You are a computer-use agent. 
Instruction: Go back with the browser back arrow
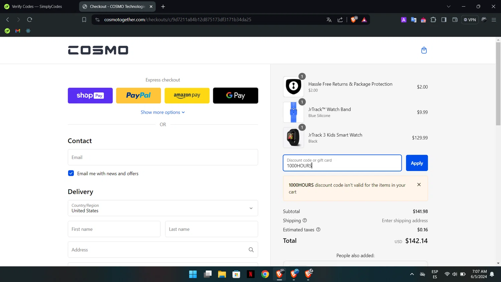click(x=7, y=19)
